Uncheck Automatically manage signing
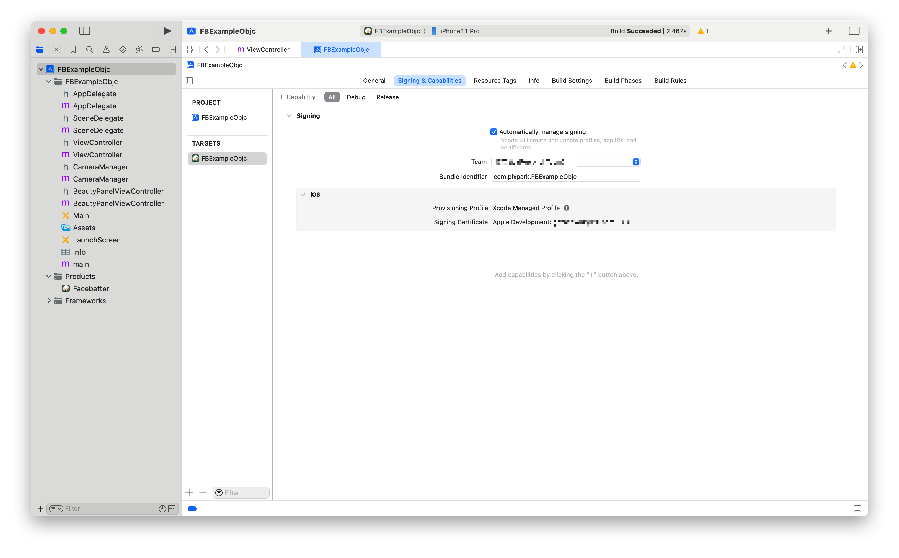This screenshot has width=899, height=558. click(x=494, y=132)
